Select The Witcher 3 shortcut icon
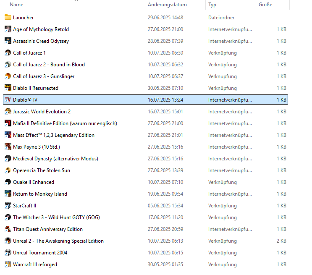 tap(8, 217)
